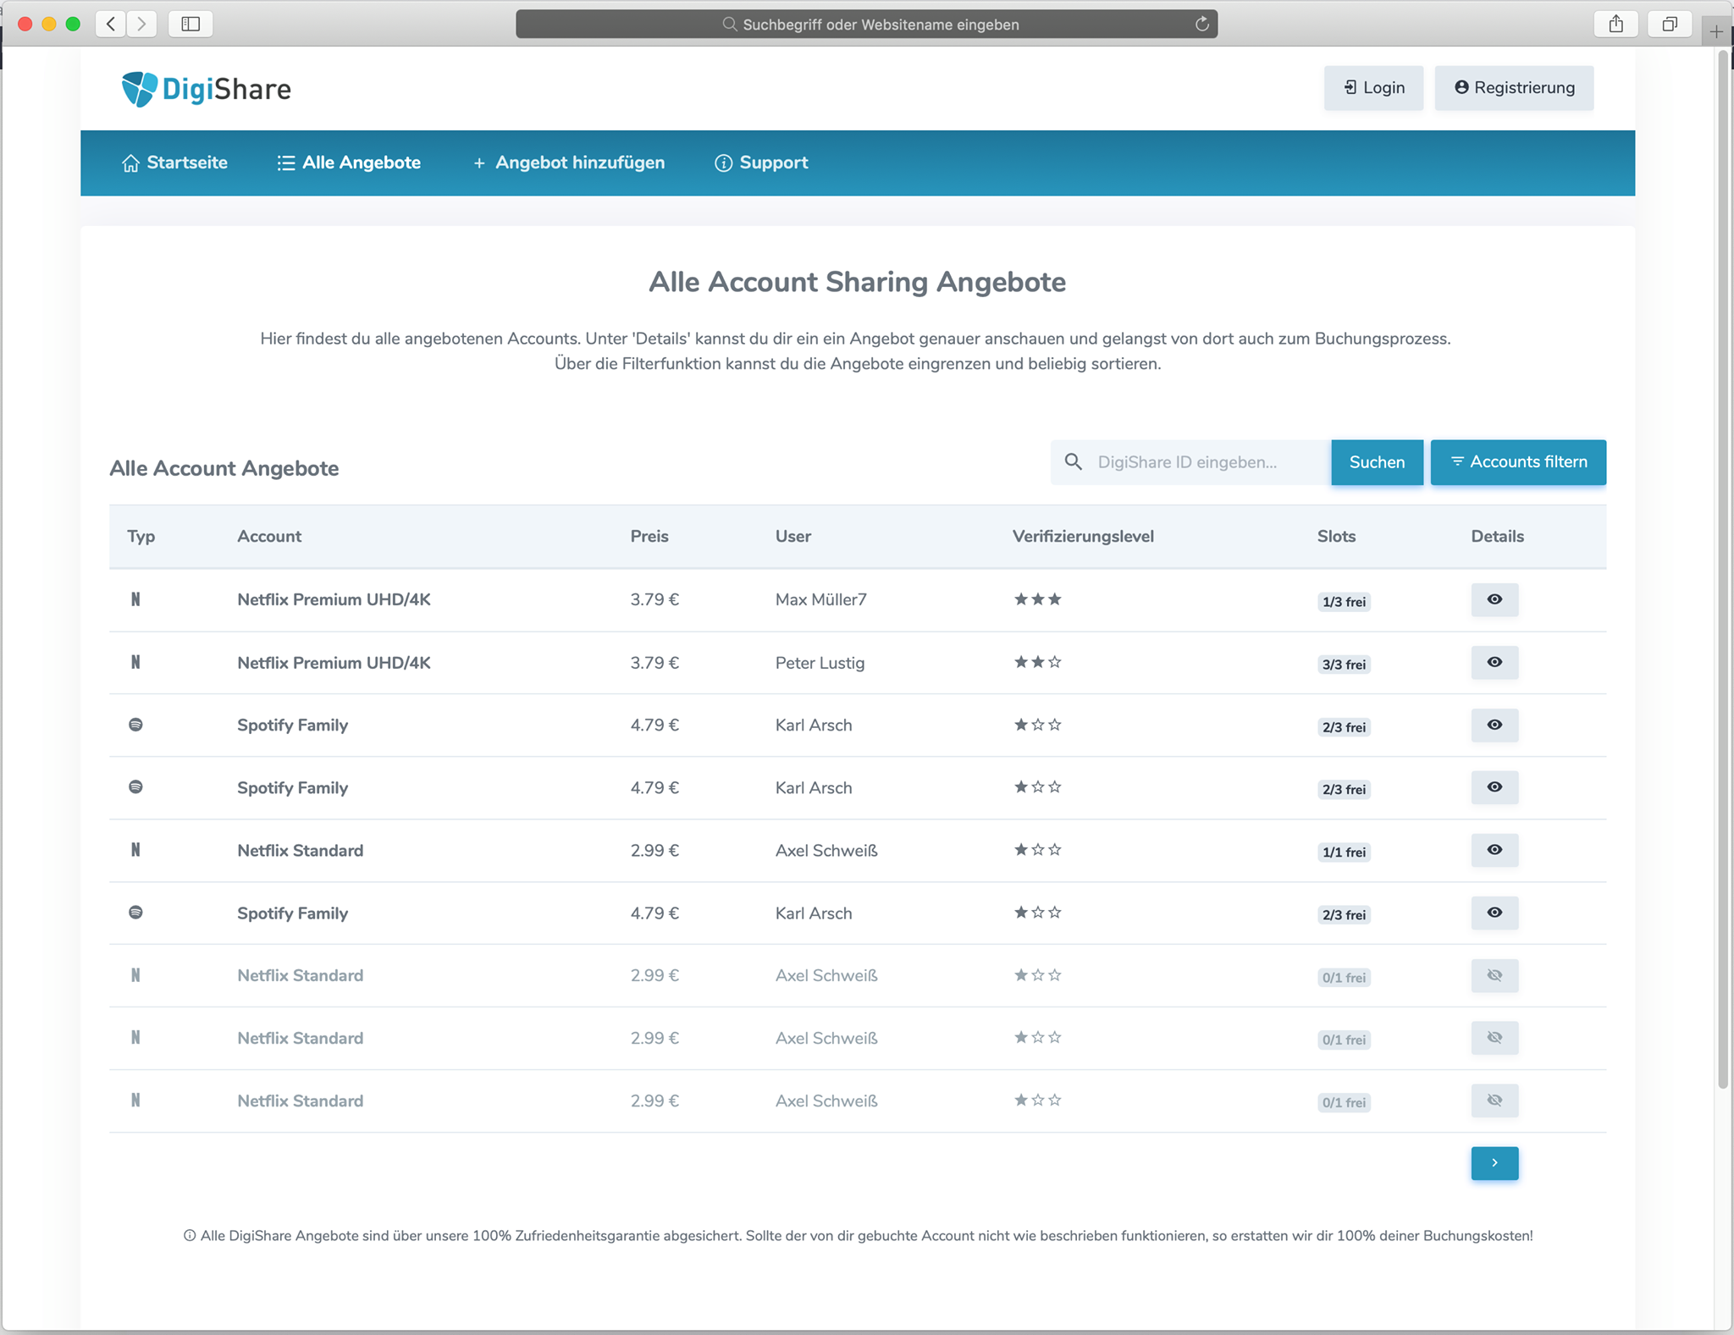Click Netflix icon in Max Müller7 row
Image resolution: width=1734 pixels, height=1335 pixels.
[x=135, y=599]
